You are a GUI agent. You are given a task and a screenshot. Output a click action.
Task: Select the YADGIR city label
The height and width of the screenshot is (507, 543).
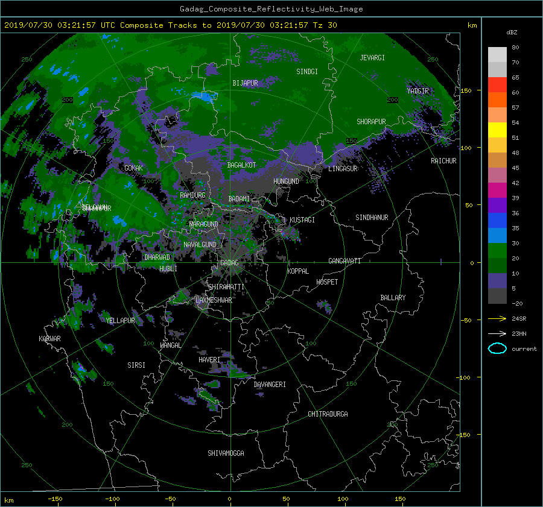click(x=418, y=90)
